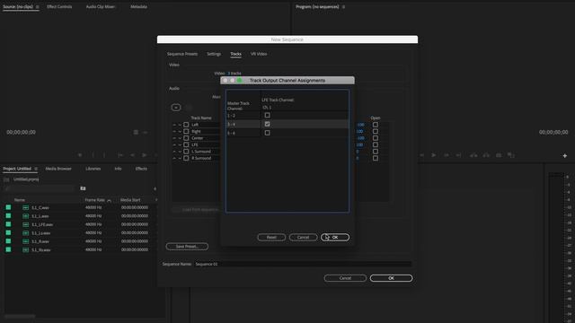Viewport: 575px width, 323px height.
Task: Click the Frame Rate sort arrow
Action: point(109,200)
